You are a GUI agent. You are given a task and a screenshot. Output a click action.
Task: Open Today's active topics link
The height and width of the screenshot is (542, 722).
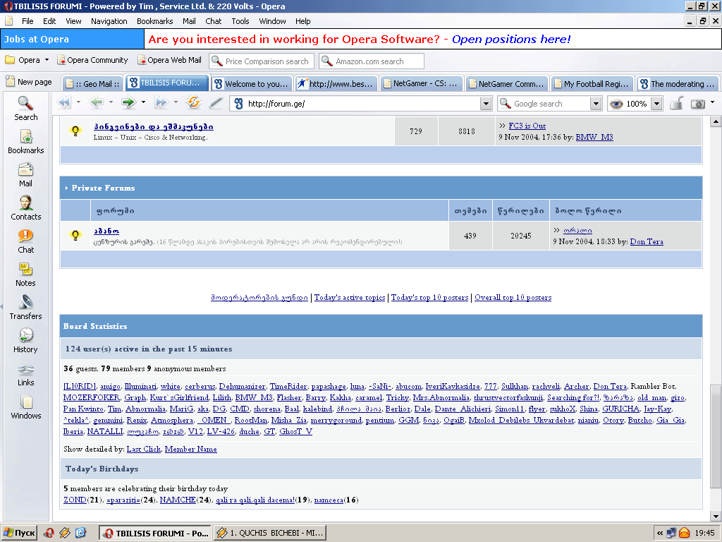350,298
